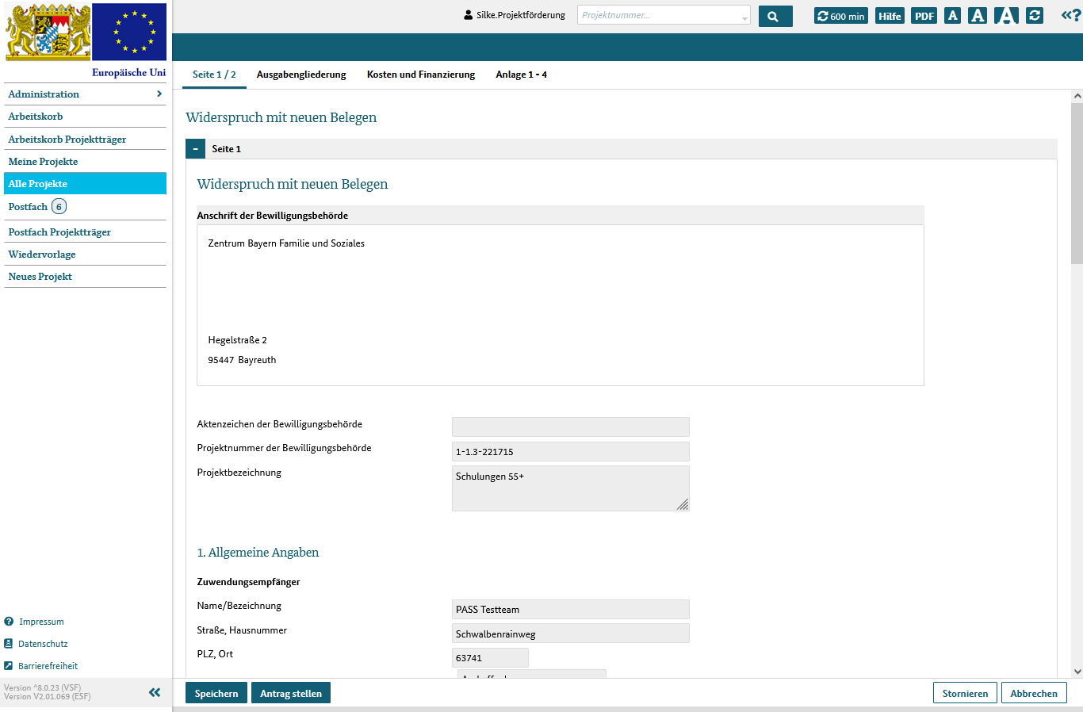Screen dimensions: 1083x712
Task: Click the Postfach badge showing 6
Action: point(59,206)
